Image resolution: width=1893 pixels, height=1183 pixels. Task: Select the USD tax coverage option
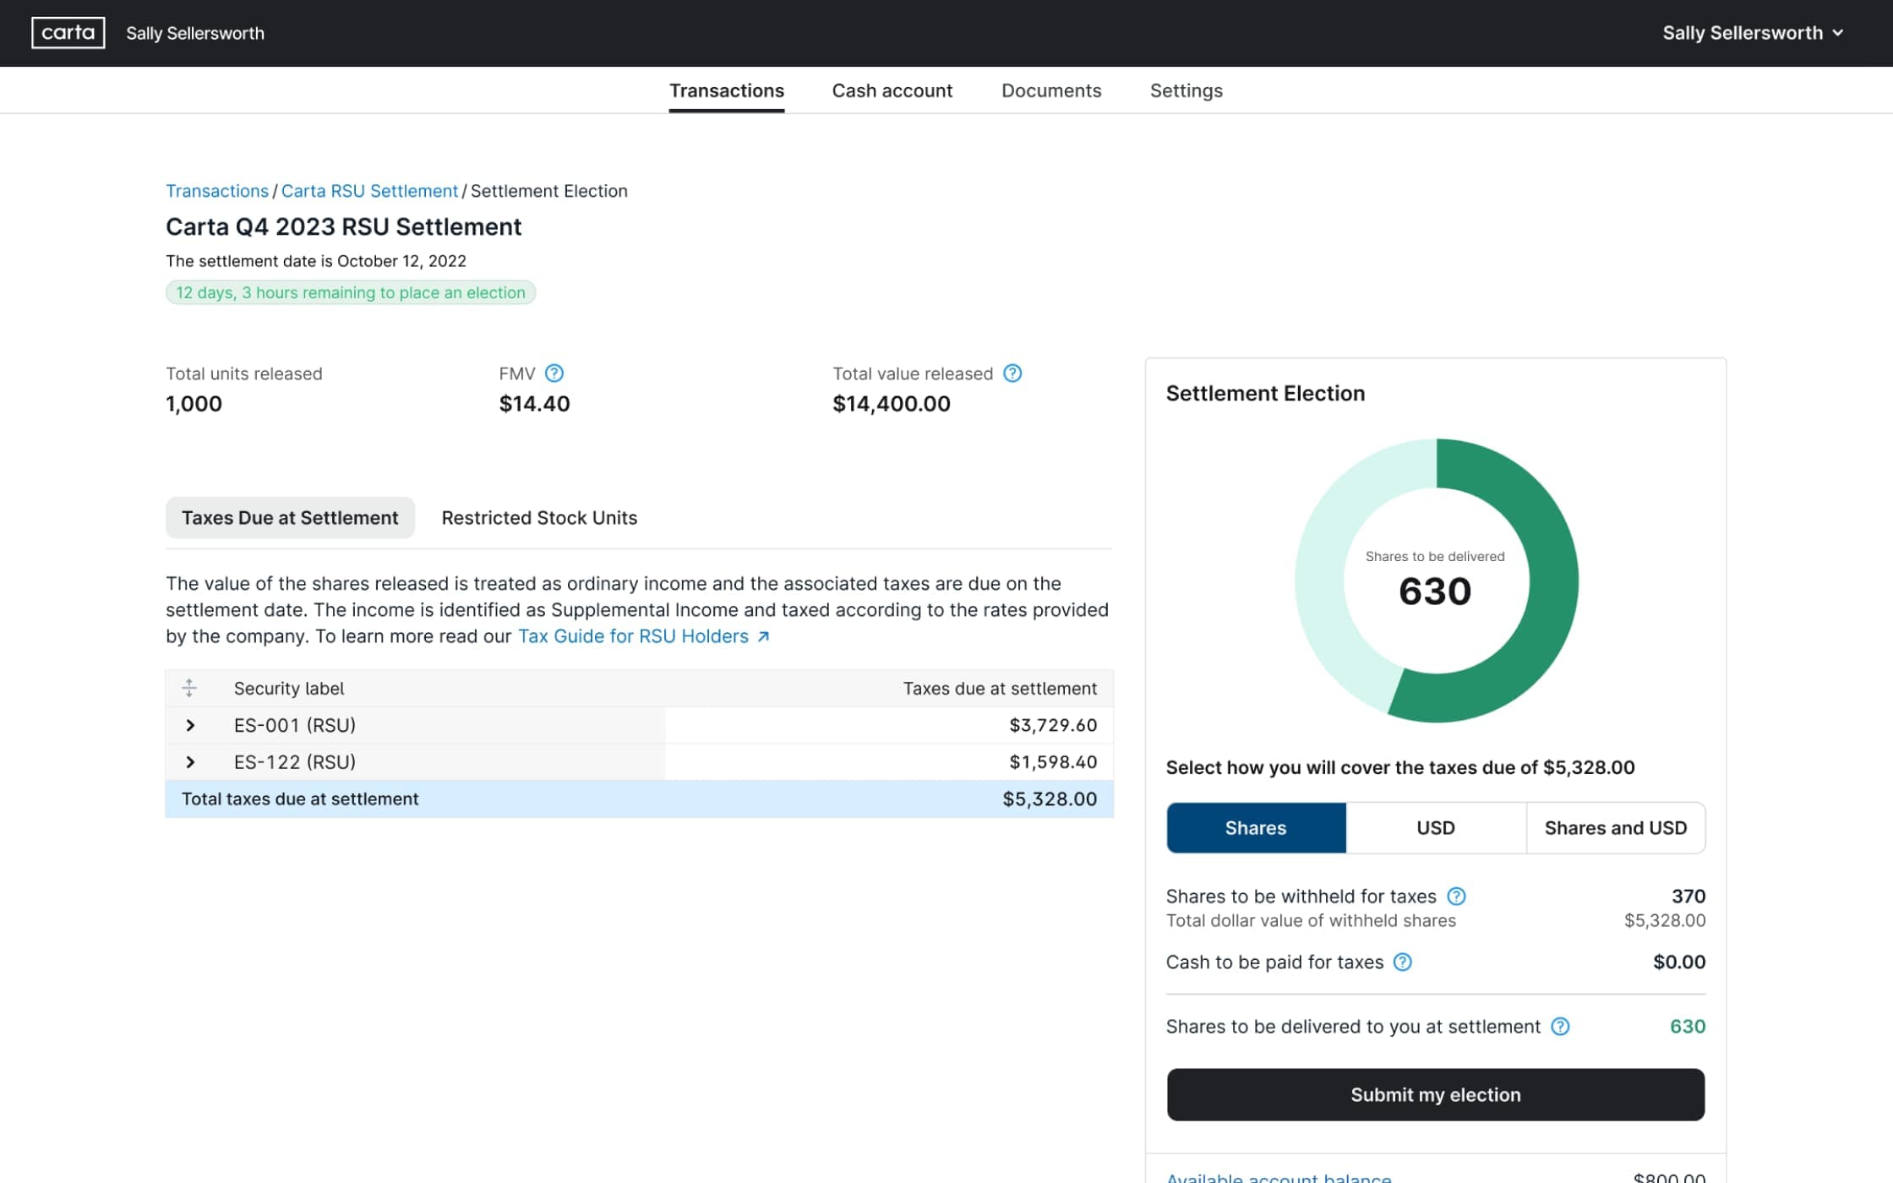coord(1435,827)
